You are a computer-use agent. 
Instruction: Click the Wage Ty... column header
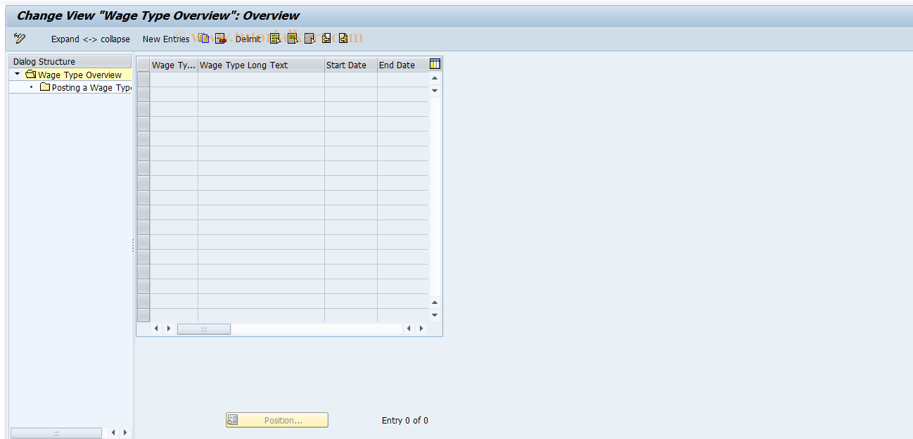click(x=174, y=65)
